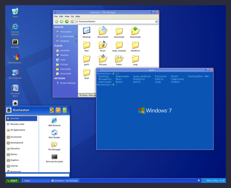Select Recently Used in start menu
Screen dimensions: 231x188
(21, 124)
